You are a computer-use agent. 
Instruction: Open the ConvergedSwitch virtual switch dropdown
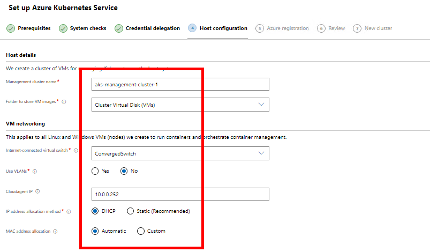click(x=180, y=153)
